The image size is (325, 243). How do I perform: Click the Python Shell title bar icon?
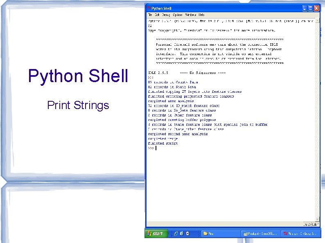coord(149,8)
